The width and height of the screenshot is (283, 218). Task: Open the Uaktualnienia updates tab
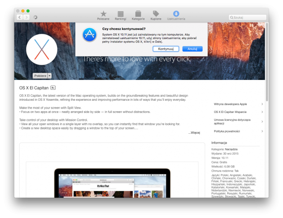(x=176, y=16)
